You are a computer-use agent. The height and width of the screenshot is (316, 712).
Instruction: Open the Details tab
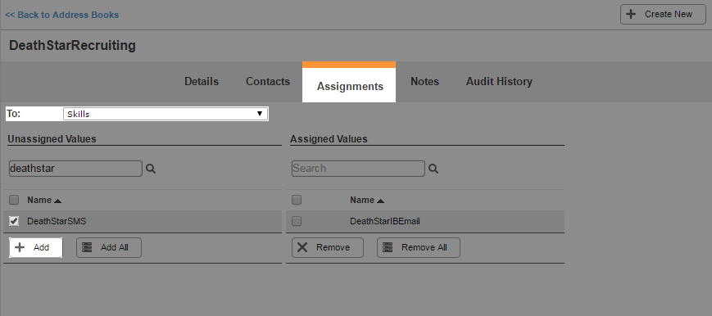(202, 82)
